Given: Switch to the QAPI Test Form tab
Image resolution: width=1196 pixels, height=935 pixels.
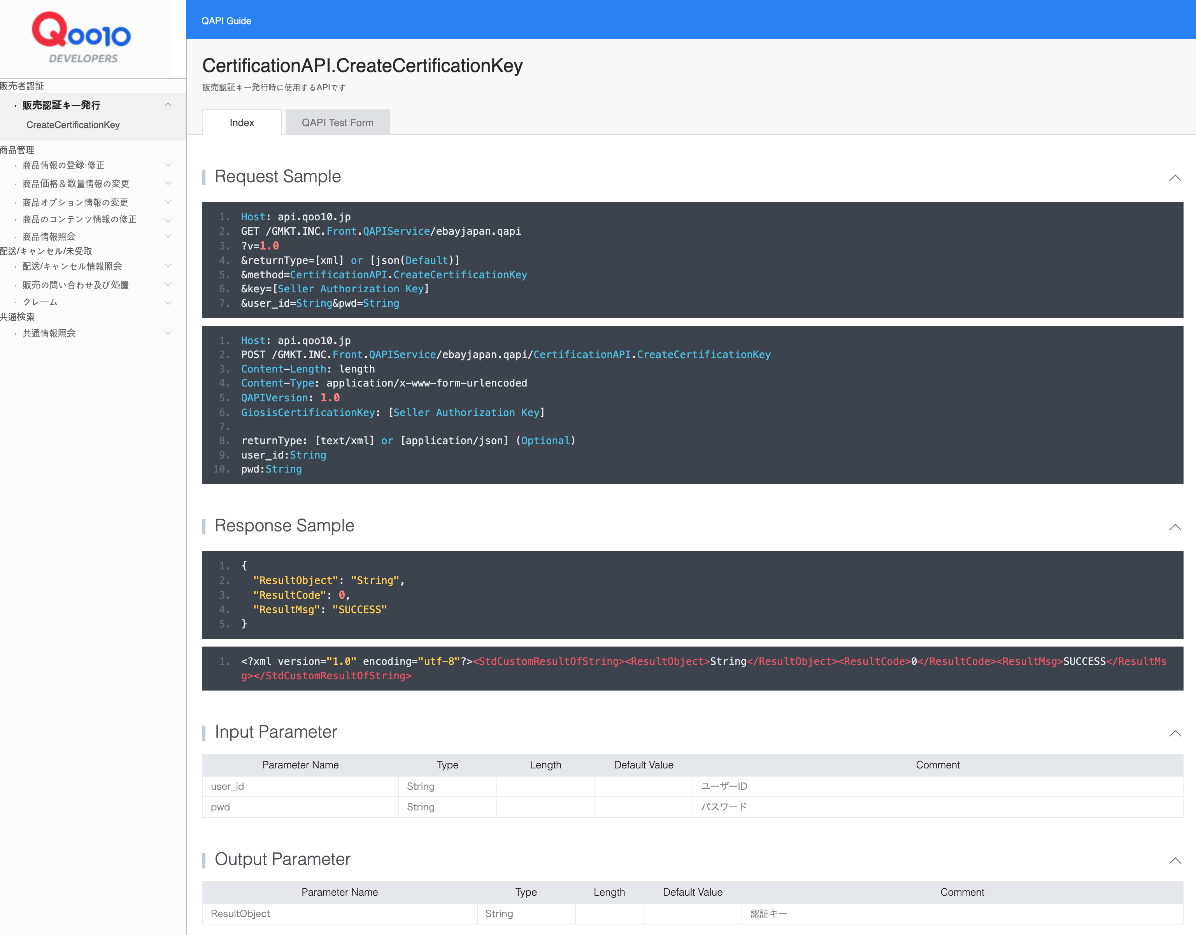Looking at the screenshot, I should pyautogui.click(x=337, y=123).
